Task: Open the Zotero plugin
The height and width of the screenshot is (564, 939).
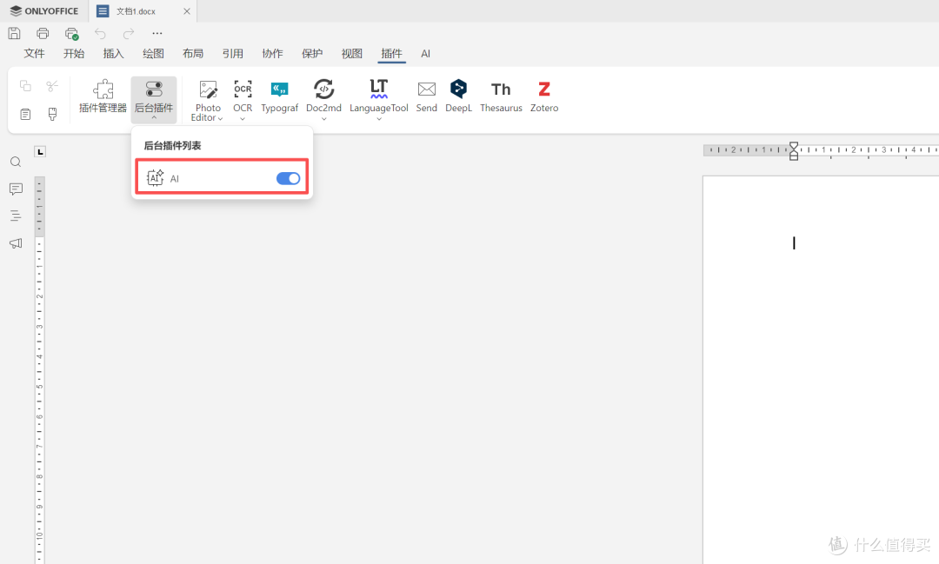Action: coord(543,97)
